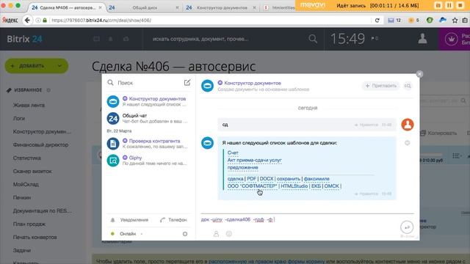Click the 15:49 clock in header
The image size is (470, 264).
347,39
